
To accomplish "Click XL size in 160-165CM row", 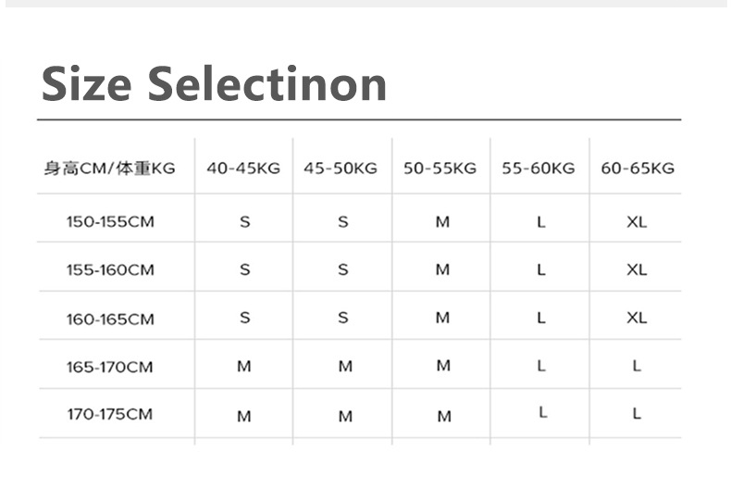I will pos(637,318).
